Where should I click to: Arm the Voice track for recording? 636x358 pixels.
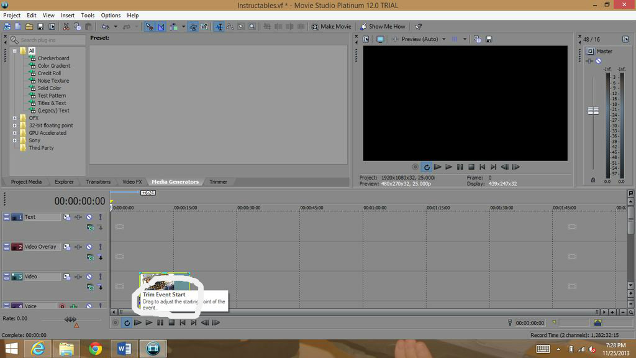coord(63,306)
